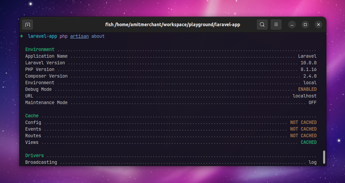Click the window title path text

coord(173,25)
